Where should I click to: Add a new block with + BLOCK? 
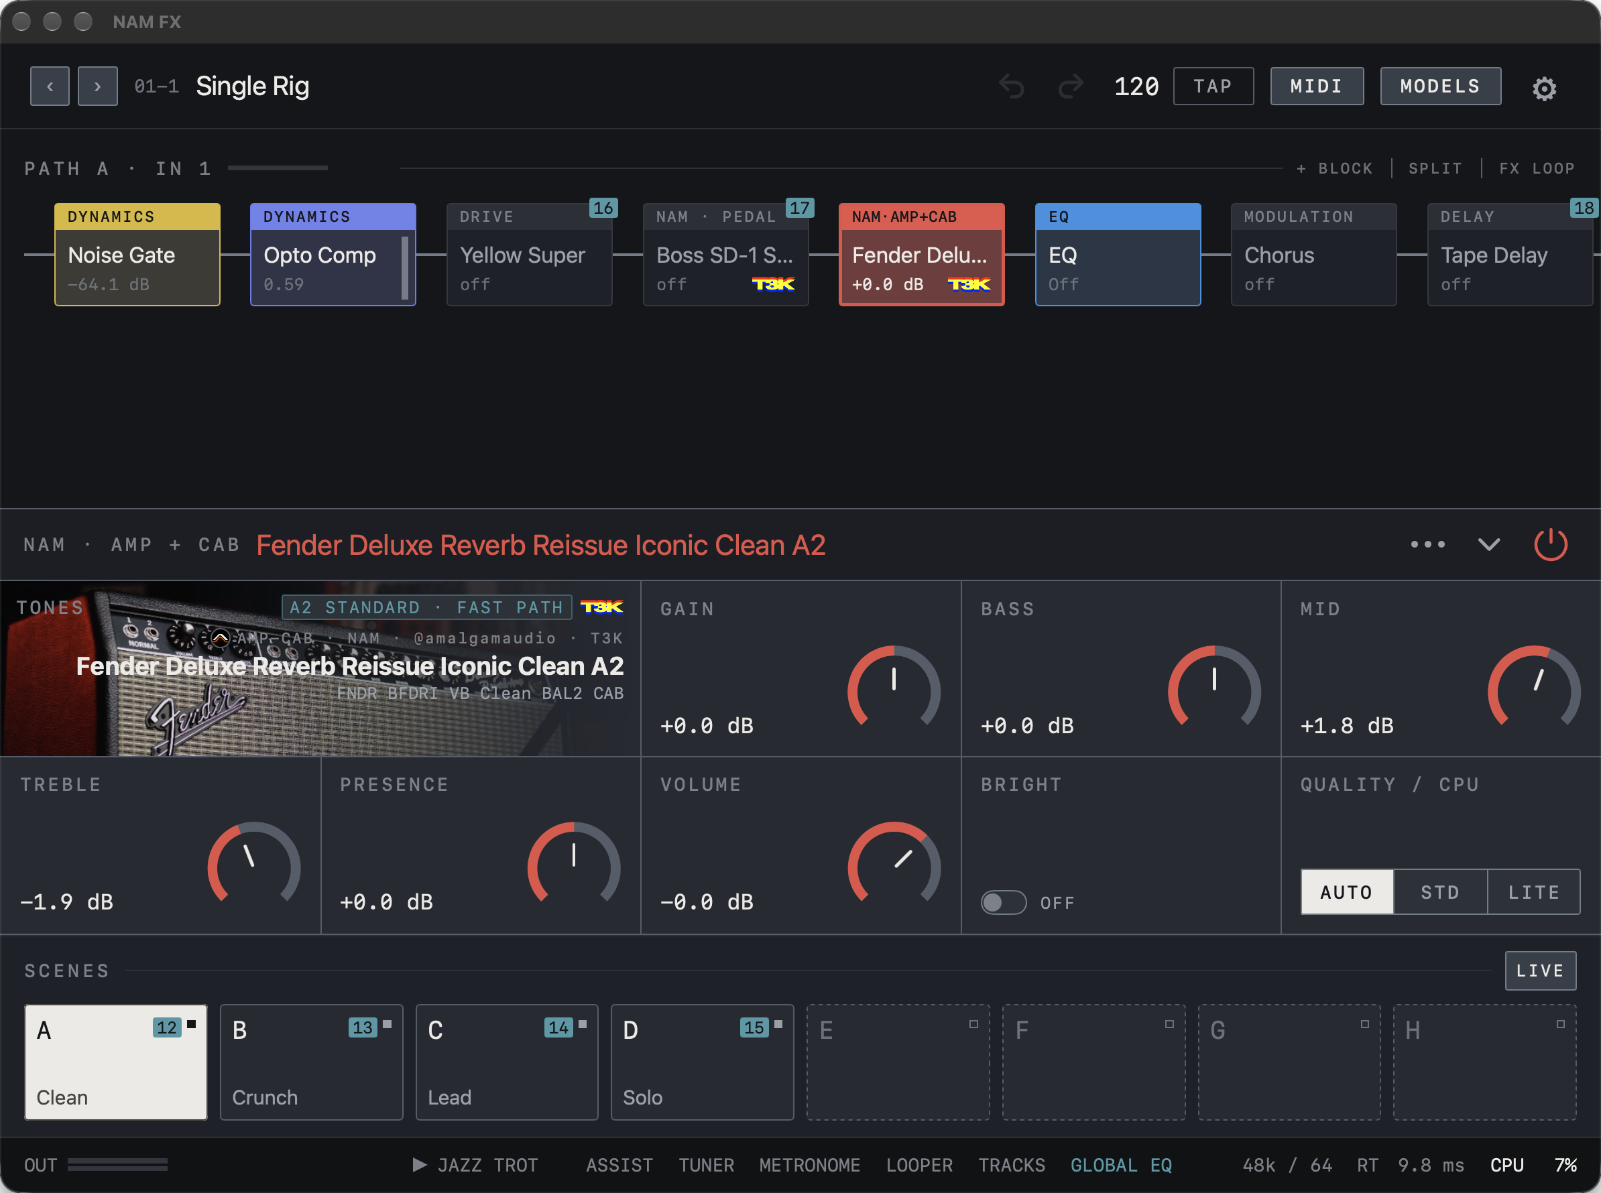pyautogui.click(x=1334, y=168)
